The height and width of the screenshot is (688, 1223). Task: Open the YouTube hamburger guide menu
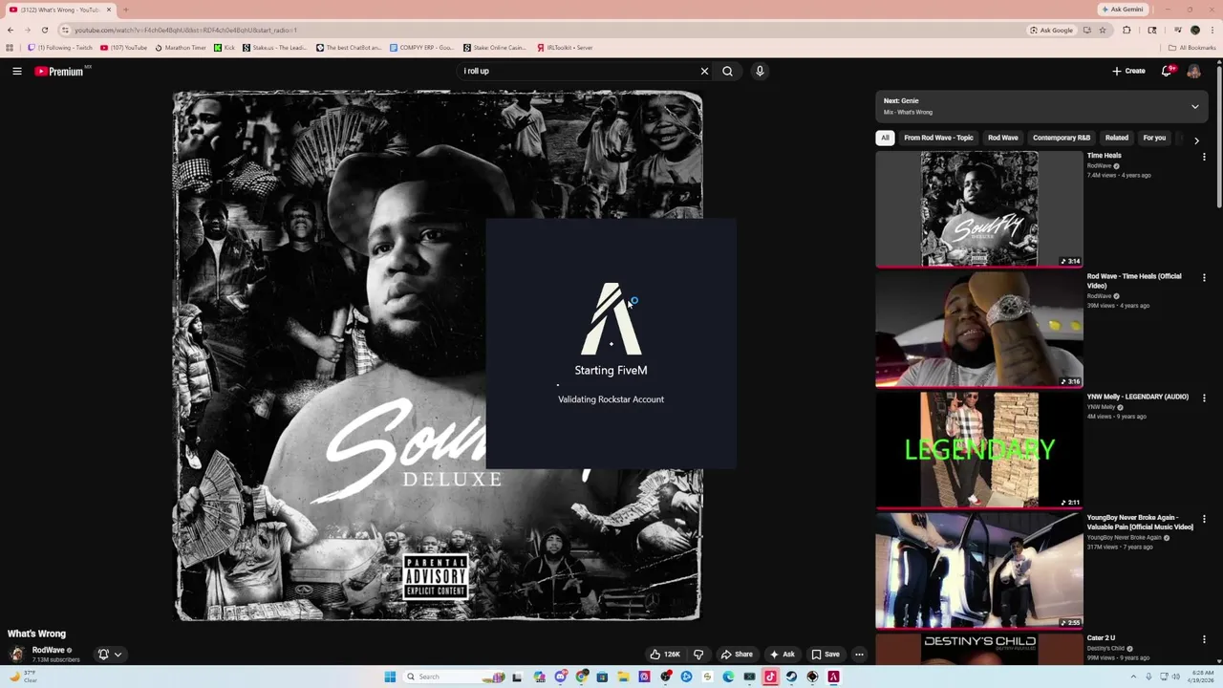click(x=16, y=71)
